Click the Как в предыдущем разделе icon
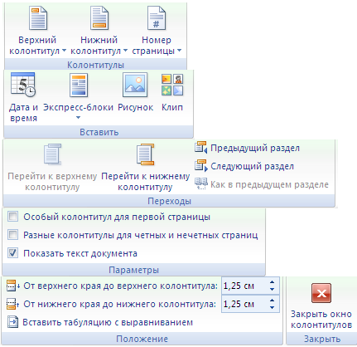 pyautogui.click(x=201, y=183)
